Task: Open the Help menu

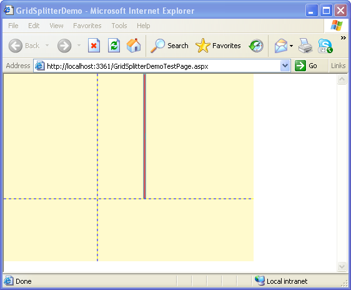Action: (x=144, y=26)
